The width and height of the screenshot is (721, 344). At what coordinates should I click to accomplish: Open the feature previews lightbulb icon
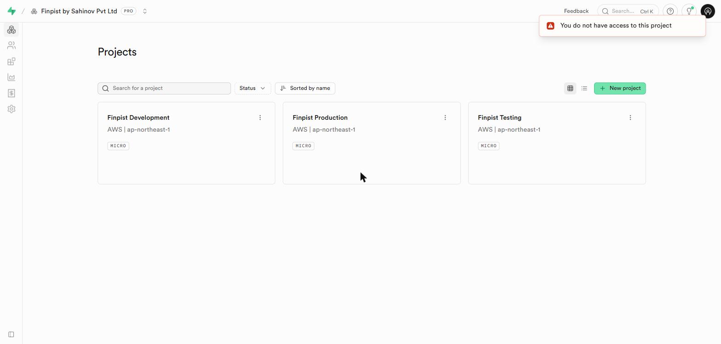pyautogui.click(x=689, y=11)
